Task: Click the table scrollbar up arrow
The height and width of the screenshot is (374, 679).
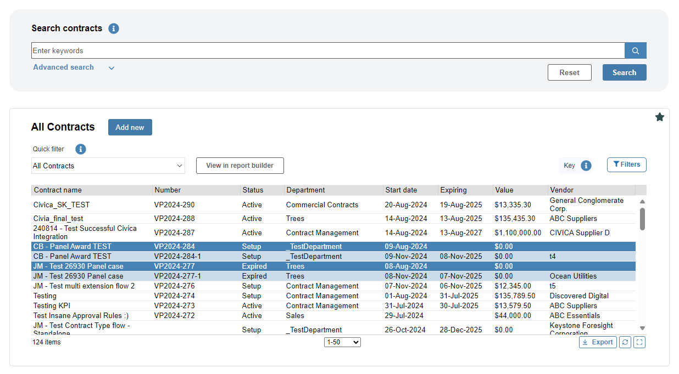Action: click(642, 201)
